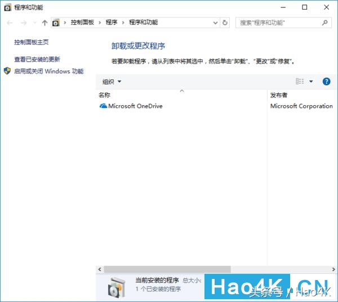Go up one folder level
The height and width of the screenshot is (302, 338).
[x=45, y=22]
